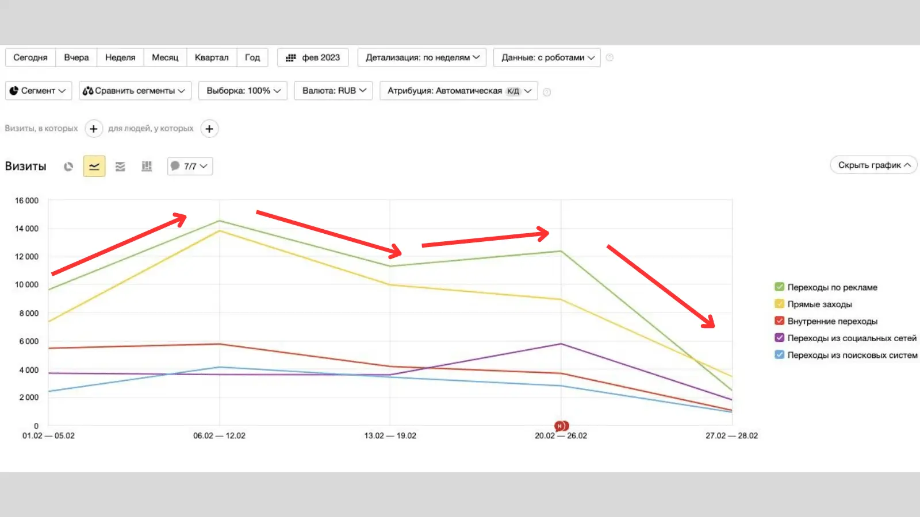Select the Вчера period tab
Screen dimensions: 920x517
tap(76, 57)
